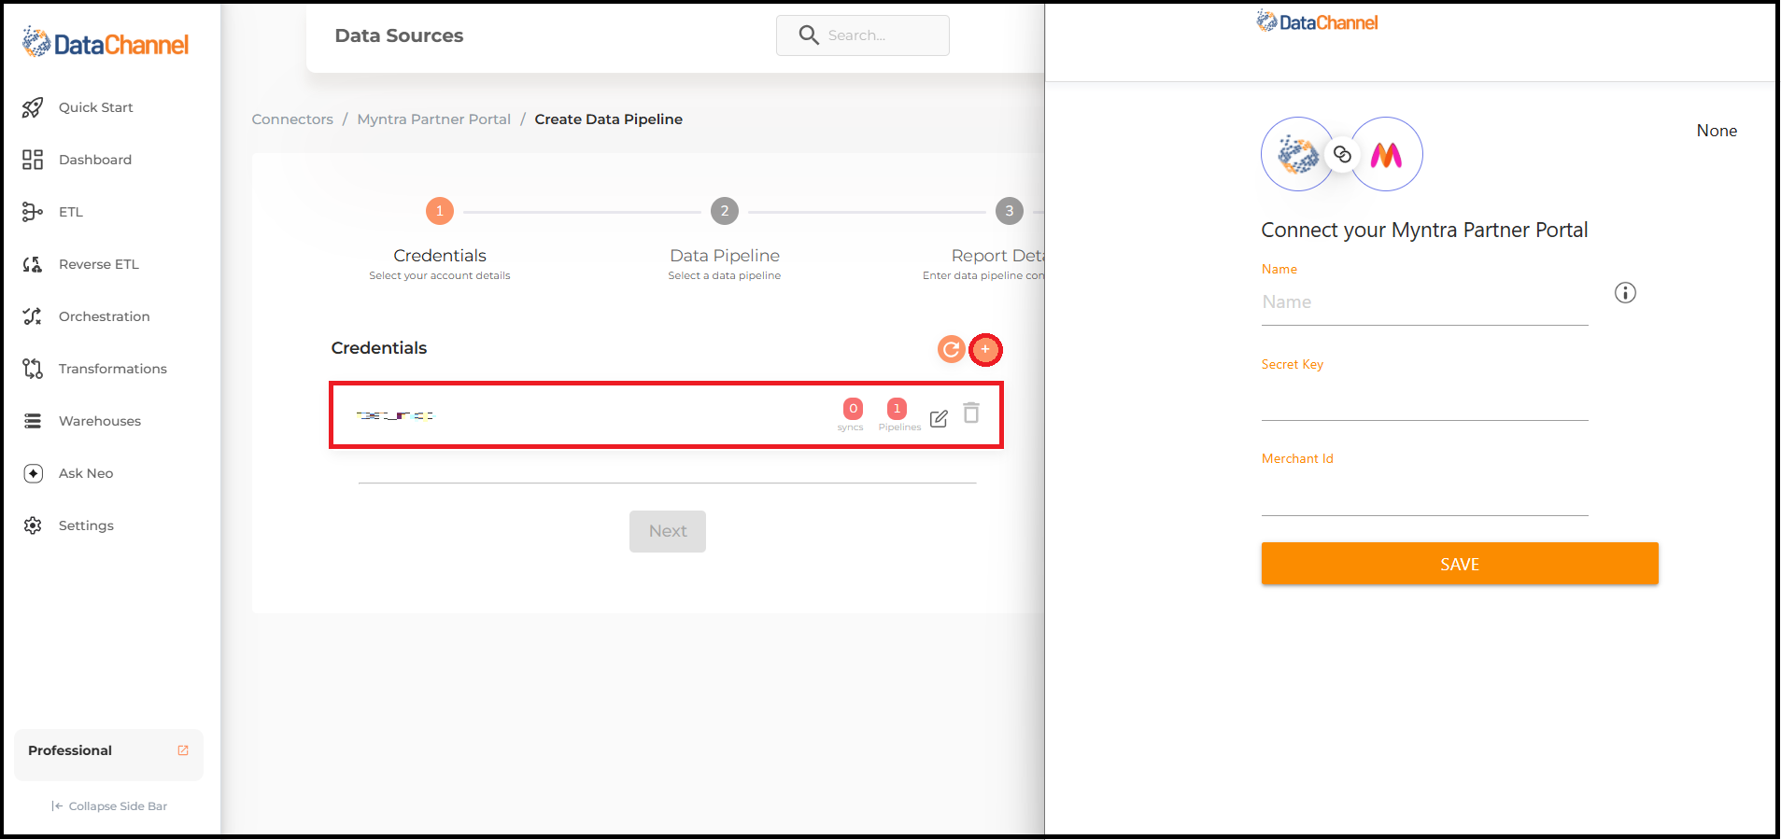Select step 2 Data Pipeline
The image size is (1781, 840).
tap(725, 211)
